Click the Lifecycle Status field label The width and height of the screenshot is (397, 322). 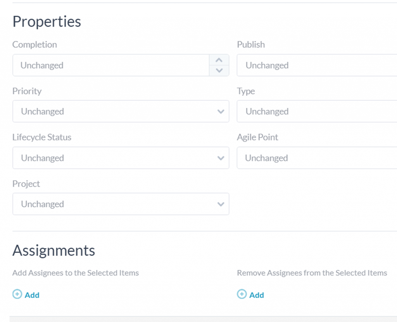[42, 137]
